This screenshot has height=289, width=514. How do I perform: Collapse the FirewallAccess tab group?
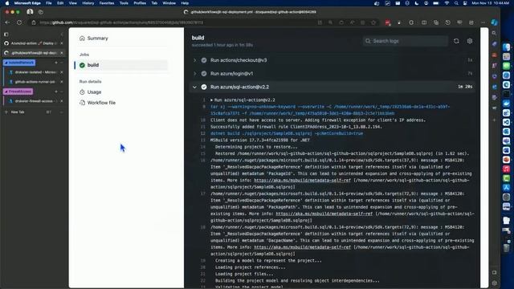click(x=18, y=92)
